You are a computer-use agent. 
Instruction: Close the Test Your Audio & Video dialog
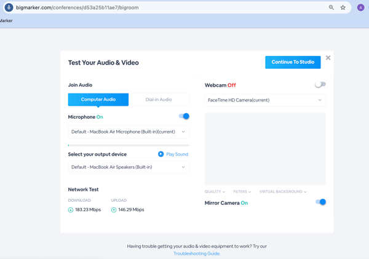[328, 58]
